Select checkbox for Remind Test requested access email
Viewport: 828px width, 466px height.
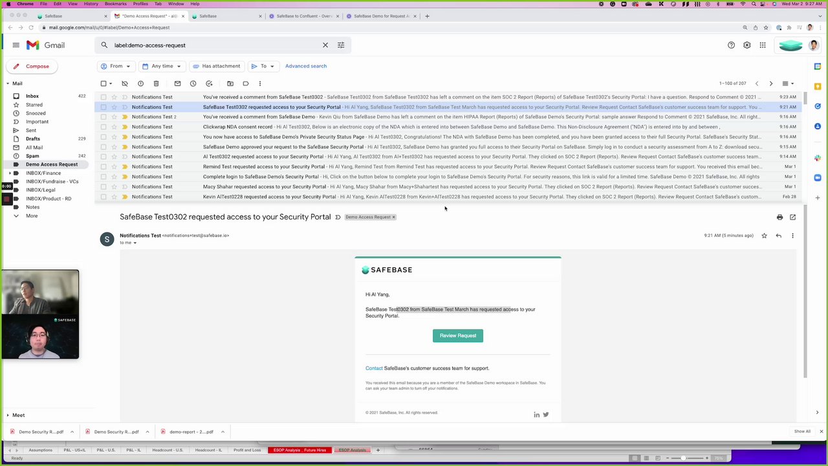pyautogui.click(x=103, y=166)
